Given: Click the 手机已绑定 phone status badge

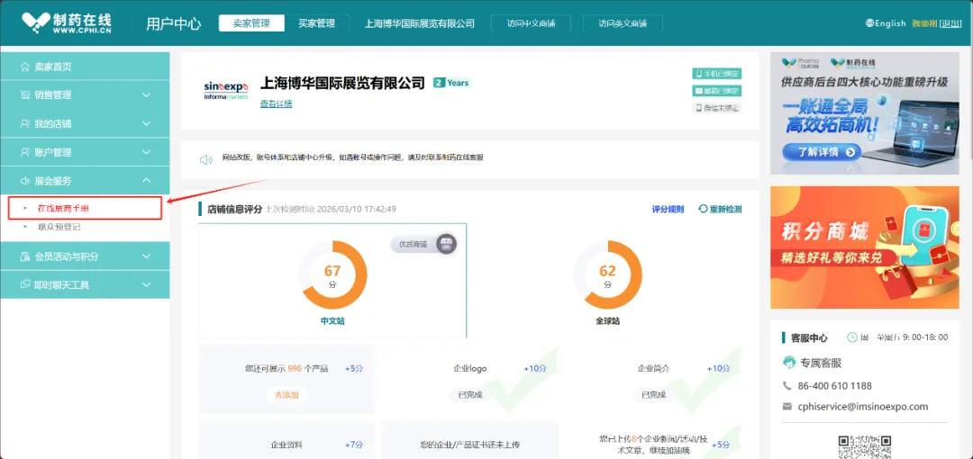Looking at the screenshot, I should [x=717, y=74].
